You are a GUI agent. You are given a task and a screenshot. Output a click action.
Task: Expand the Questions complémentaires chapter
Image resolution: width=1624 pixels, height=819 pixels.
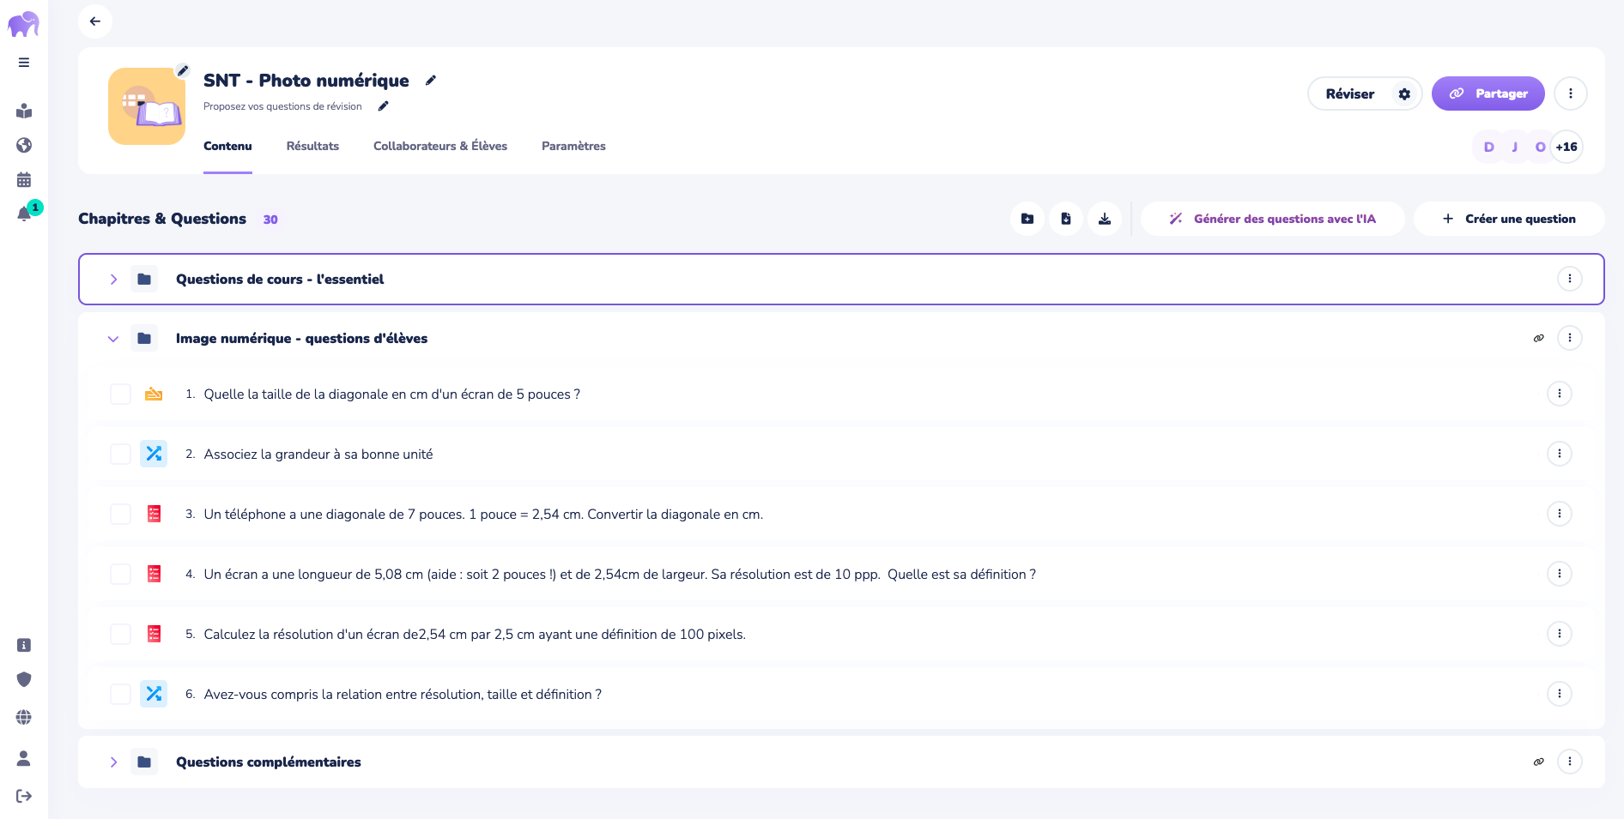click(113, 762)
